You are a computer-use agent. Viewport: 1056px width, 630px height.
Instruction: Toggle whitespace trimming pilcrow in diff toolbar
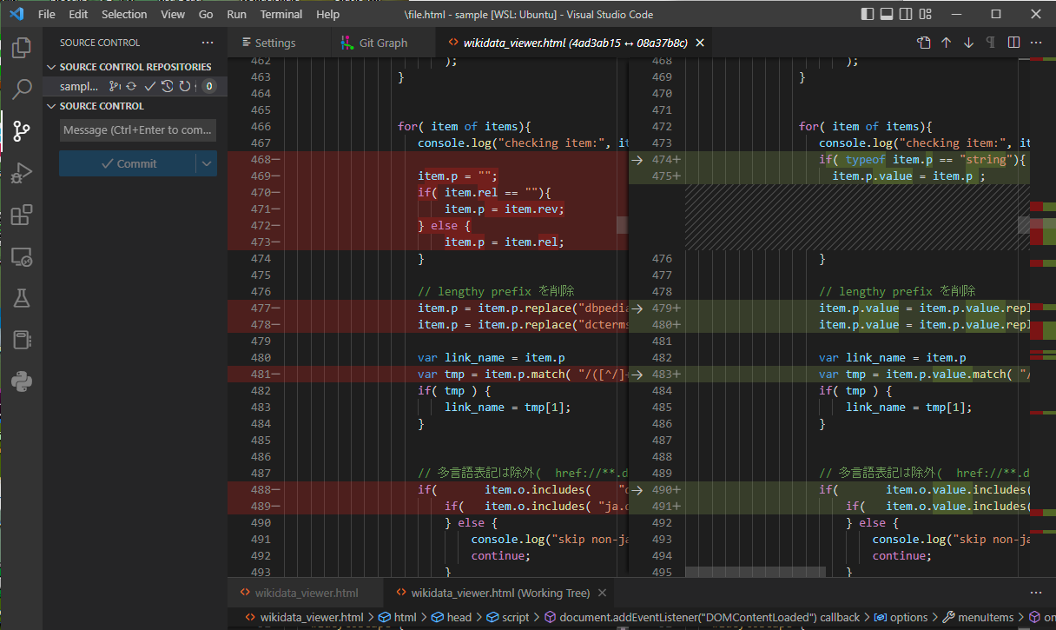[x=990, y=43]
